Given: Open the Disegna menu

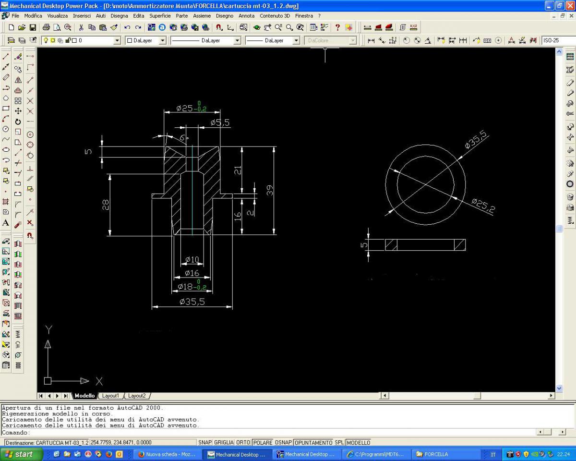Looking at the screenshot, I should tap(120, 16).
